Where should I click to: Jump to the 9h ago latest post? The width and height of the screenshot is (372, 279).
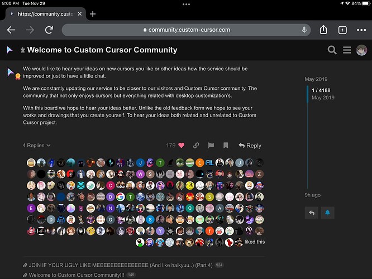[312, 195]
